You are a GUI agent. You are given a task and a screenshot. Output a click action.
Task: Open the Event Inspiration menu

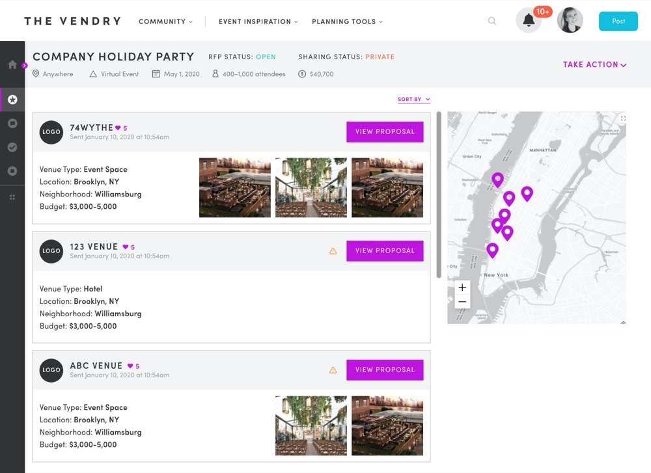tap(258, 21)
